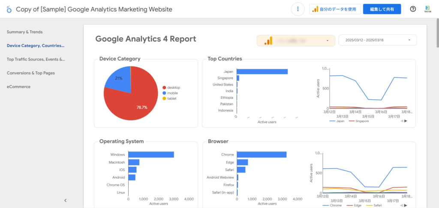The width and height of the screenshot is (439, 208).
Task: Go to Summary & Trends page
Action: pyautogui.click(x=24, y=32)
